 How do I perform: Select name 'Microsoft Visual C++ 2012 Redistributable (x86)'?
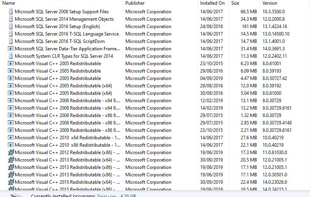67,153
